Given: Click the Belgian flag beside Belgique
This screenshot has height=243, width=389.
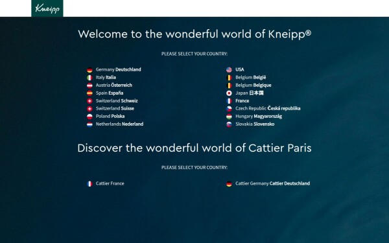Looking at the screenshot, I should click(x=229, y=86).
